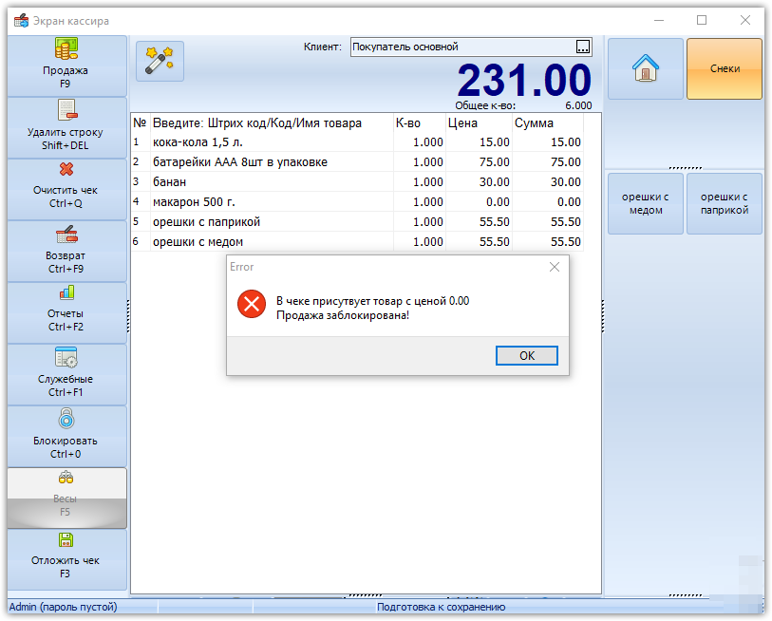Click the Покупатель основной client field
The height and width of the screenshot is (621, 772).
[462, 47]
